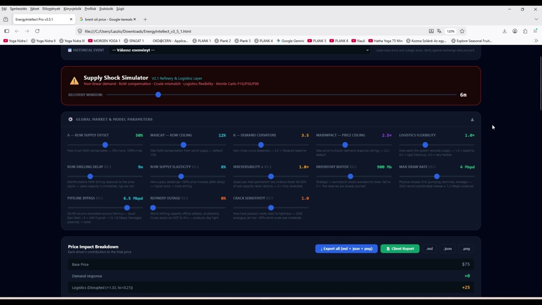Open the extensions puzzle icon
This screenshot has width=542, height=305.
525,31
